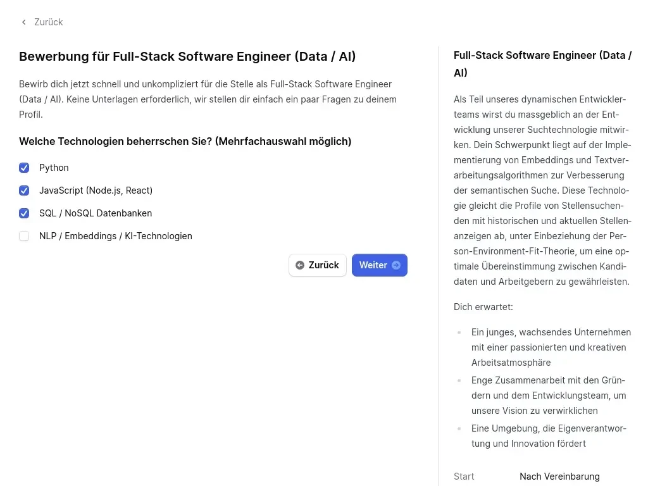Click the right arrow icon in Weiter button
648x486 pixels.
[x=396, y=265]
